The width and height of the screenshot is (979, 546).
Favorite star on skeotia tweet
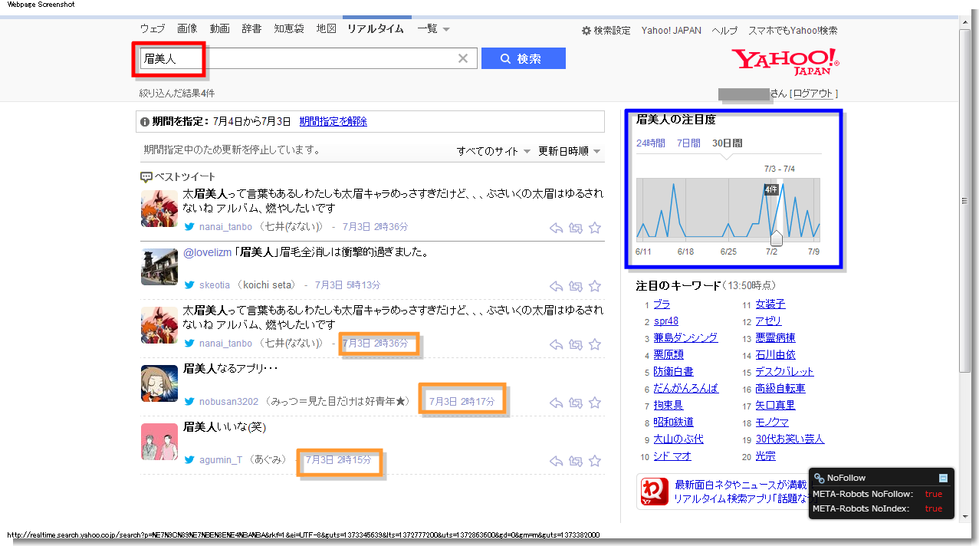coord(595,286)
